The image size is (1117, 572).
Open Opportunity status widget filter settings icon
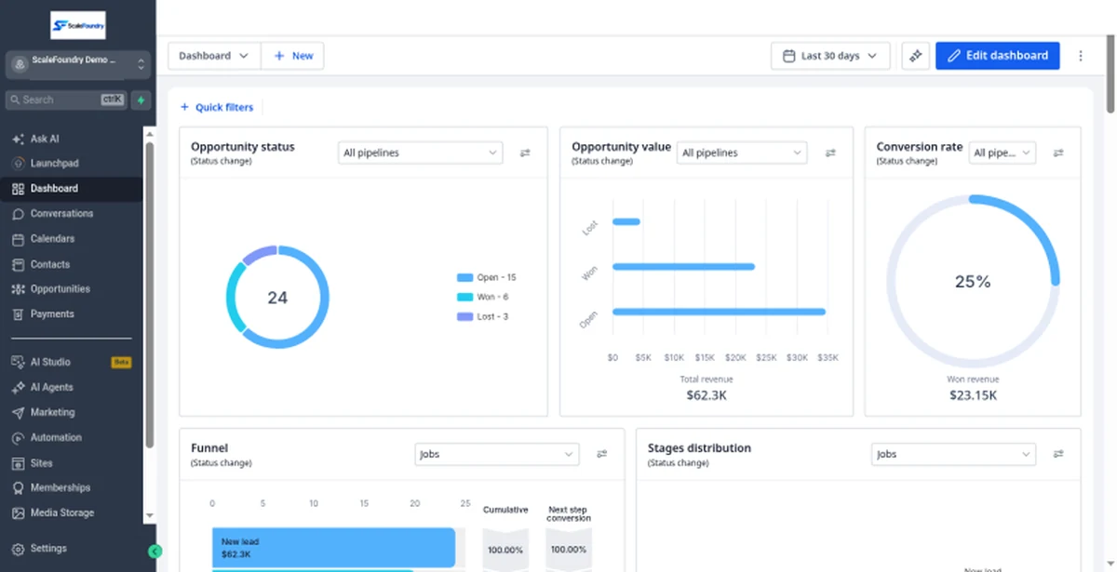point(525,153)
